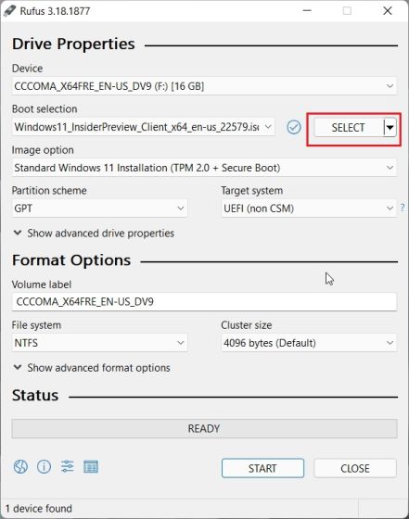This screenshot has height=519, width=409.
Task: Open the Target system UEFI dropdown
Action: pos(309,209)
